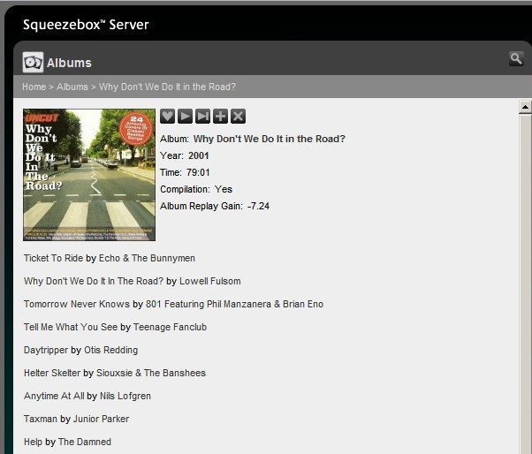Select the track Tomorrow Never Knows
This screenshot has width=532, height=454.
pos(77,305)
